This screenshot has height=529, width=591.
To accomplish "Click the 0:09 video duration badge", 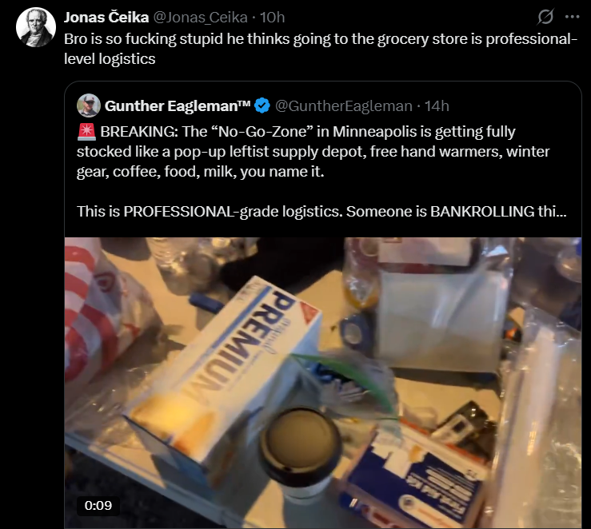I will point(98,505).
